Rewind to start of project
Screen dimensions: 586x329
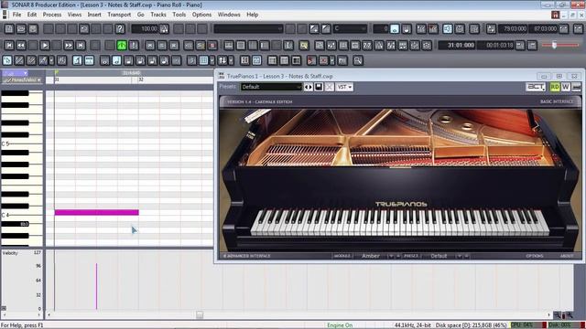pos(9,45)
